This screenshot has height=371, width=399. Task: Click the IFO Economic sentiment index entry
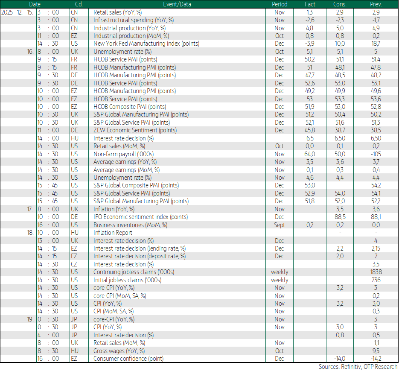140,217
